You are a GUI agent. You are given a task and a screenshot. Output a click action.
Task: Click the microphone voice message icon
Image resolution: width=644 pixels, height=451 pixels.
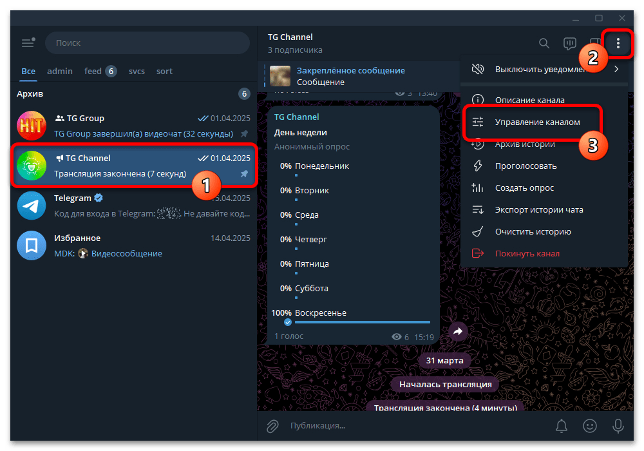click(618, 426)
